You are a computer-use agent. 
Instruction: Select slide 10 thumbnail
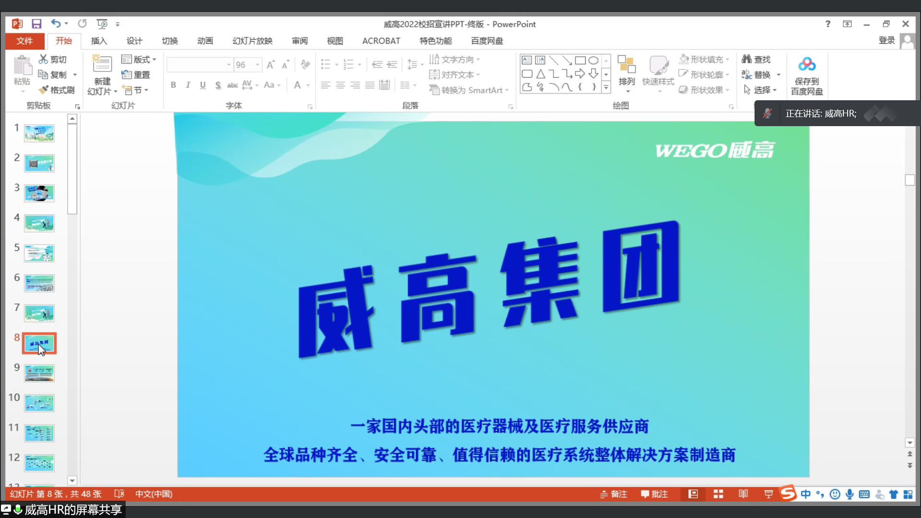pos(39,403)
